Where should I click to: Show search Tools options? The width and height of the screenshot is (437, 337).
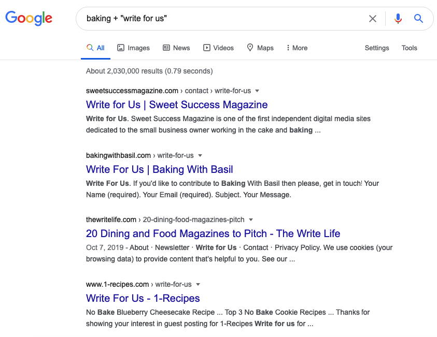pos(409,48)
